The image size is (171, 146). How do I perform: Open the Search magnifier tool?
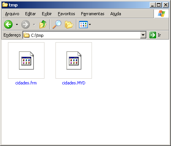pos(57,24)
